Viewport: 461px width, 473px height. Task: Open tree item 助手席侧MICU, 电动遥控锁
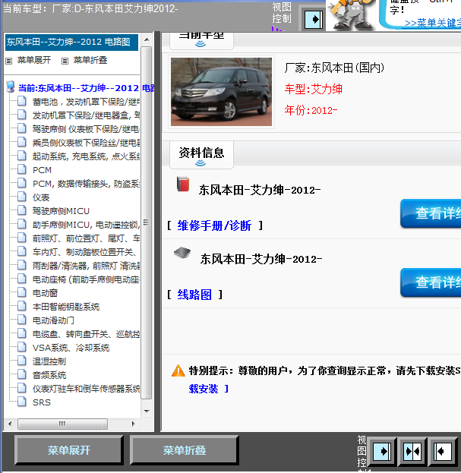pos(86,225)
